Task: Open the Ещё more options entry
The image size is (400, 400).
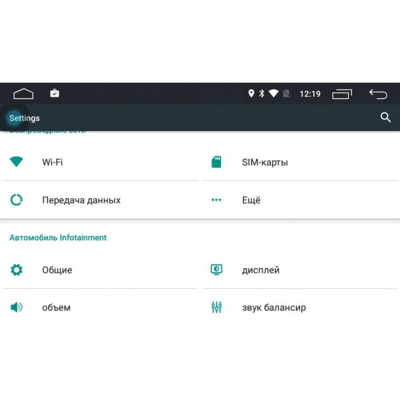Action: tap(300, 200)
